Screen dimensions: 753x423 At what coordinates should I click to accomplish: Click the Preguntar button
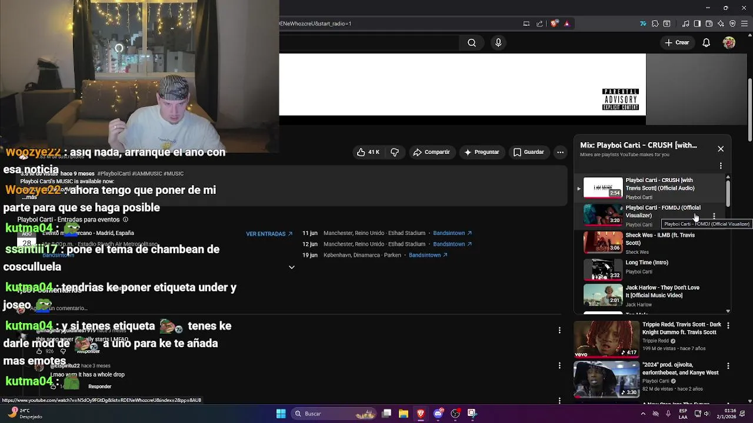(481, 152)
